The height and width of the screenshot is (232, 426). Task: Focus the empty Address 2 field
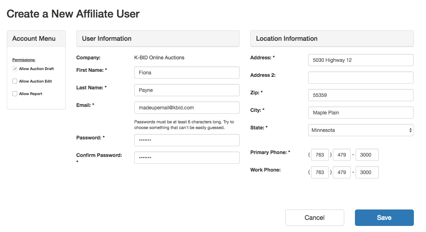[361, 78]
